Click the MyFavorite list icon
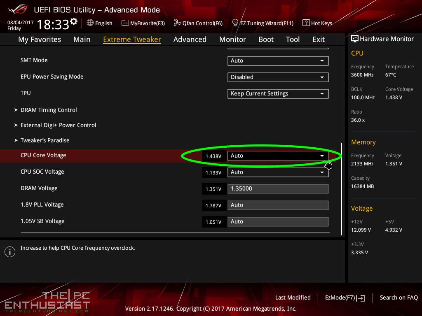 point(125,23)
